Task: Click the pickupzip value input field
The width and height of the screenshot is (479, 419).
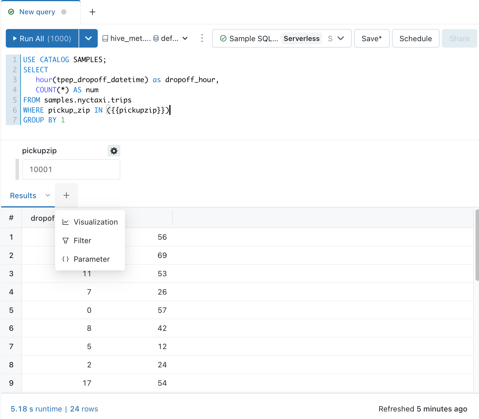Action: (x=71, y=169)
